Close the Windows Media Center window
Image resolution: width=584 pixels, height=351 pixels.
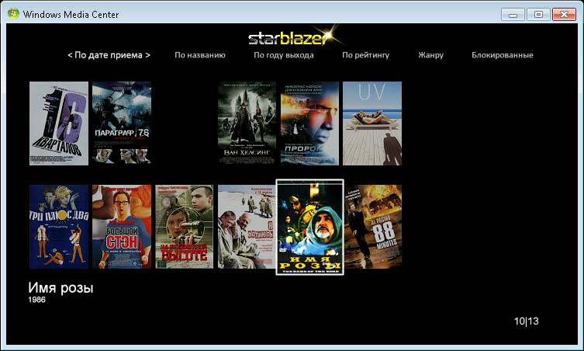coord(564,14)
